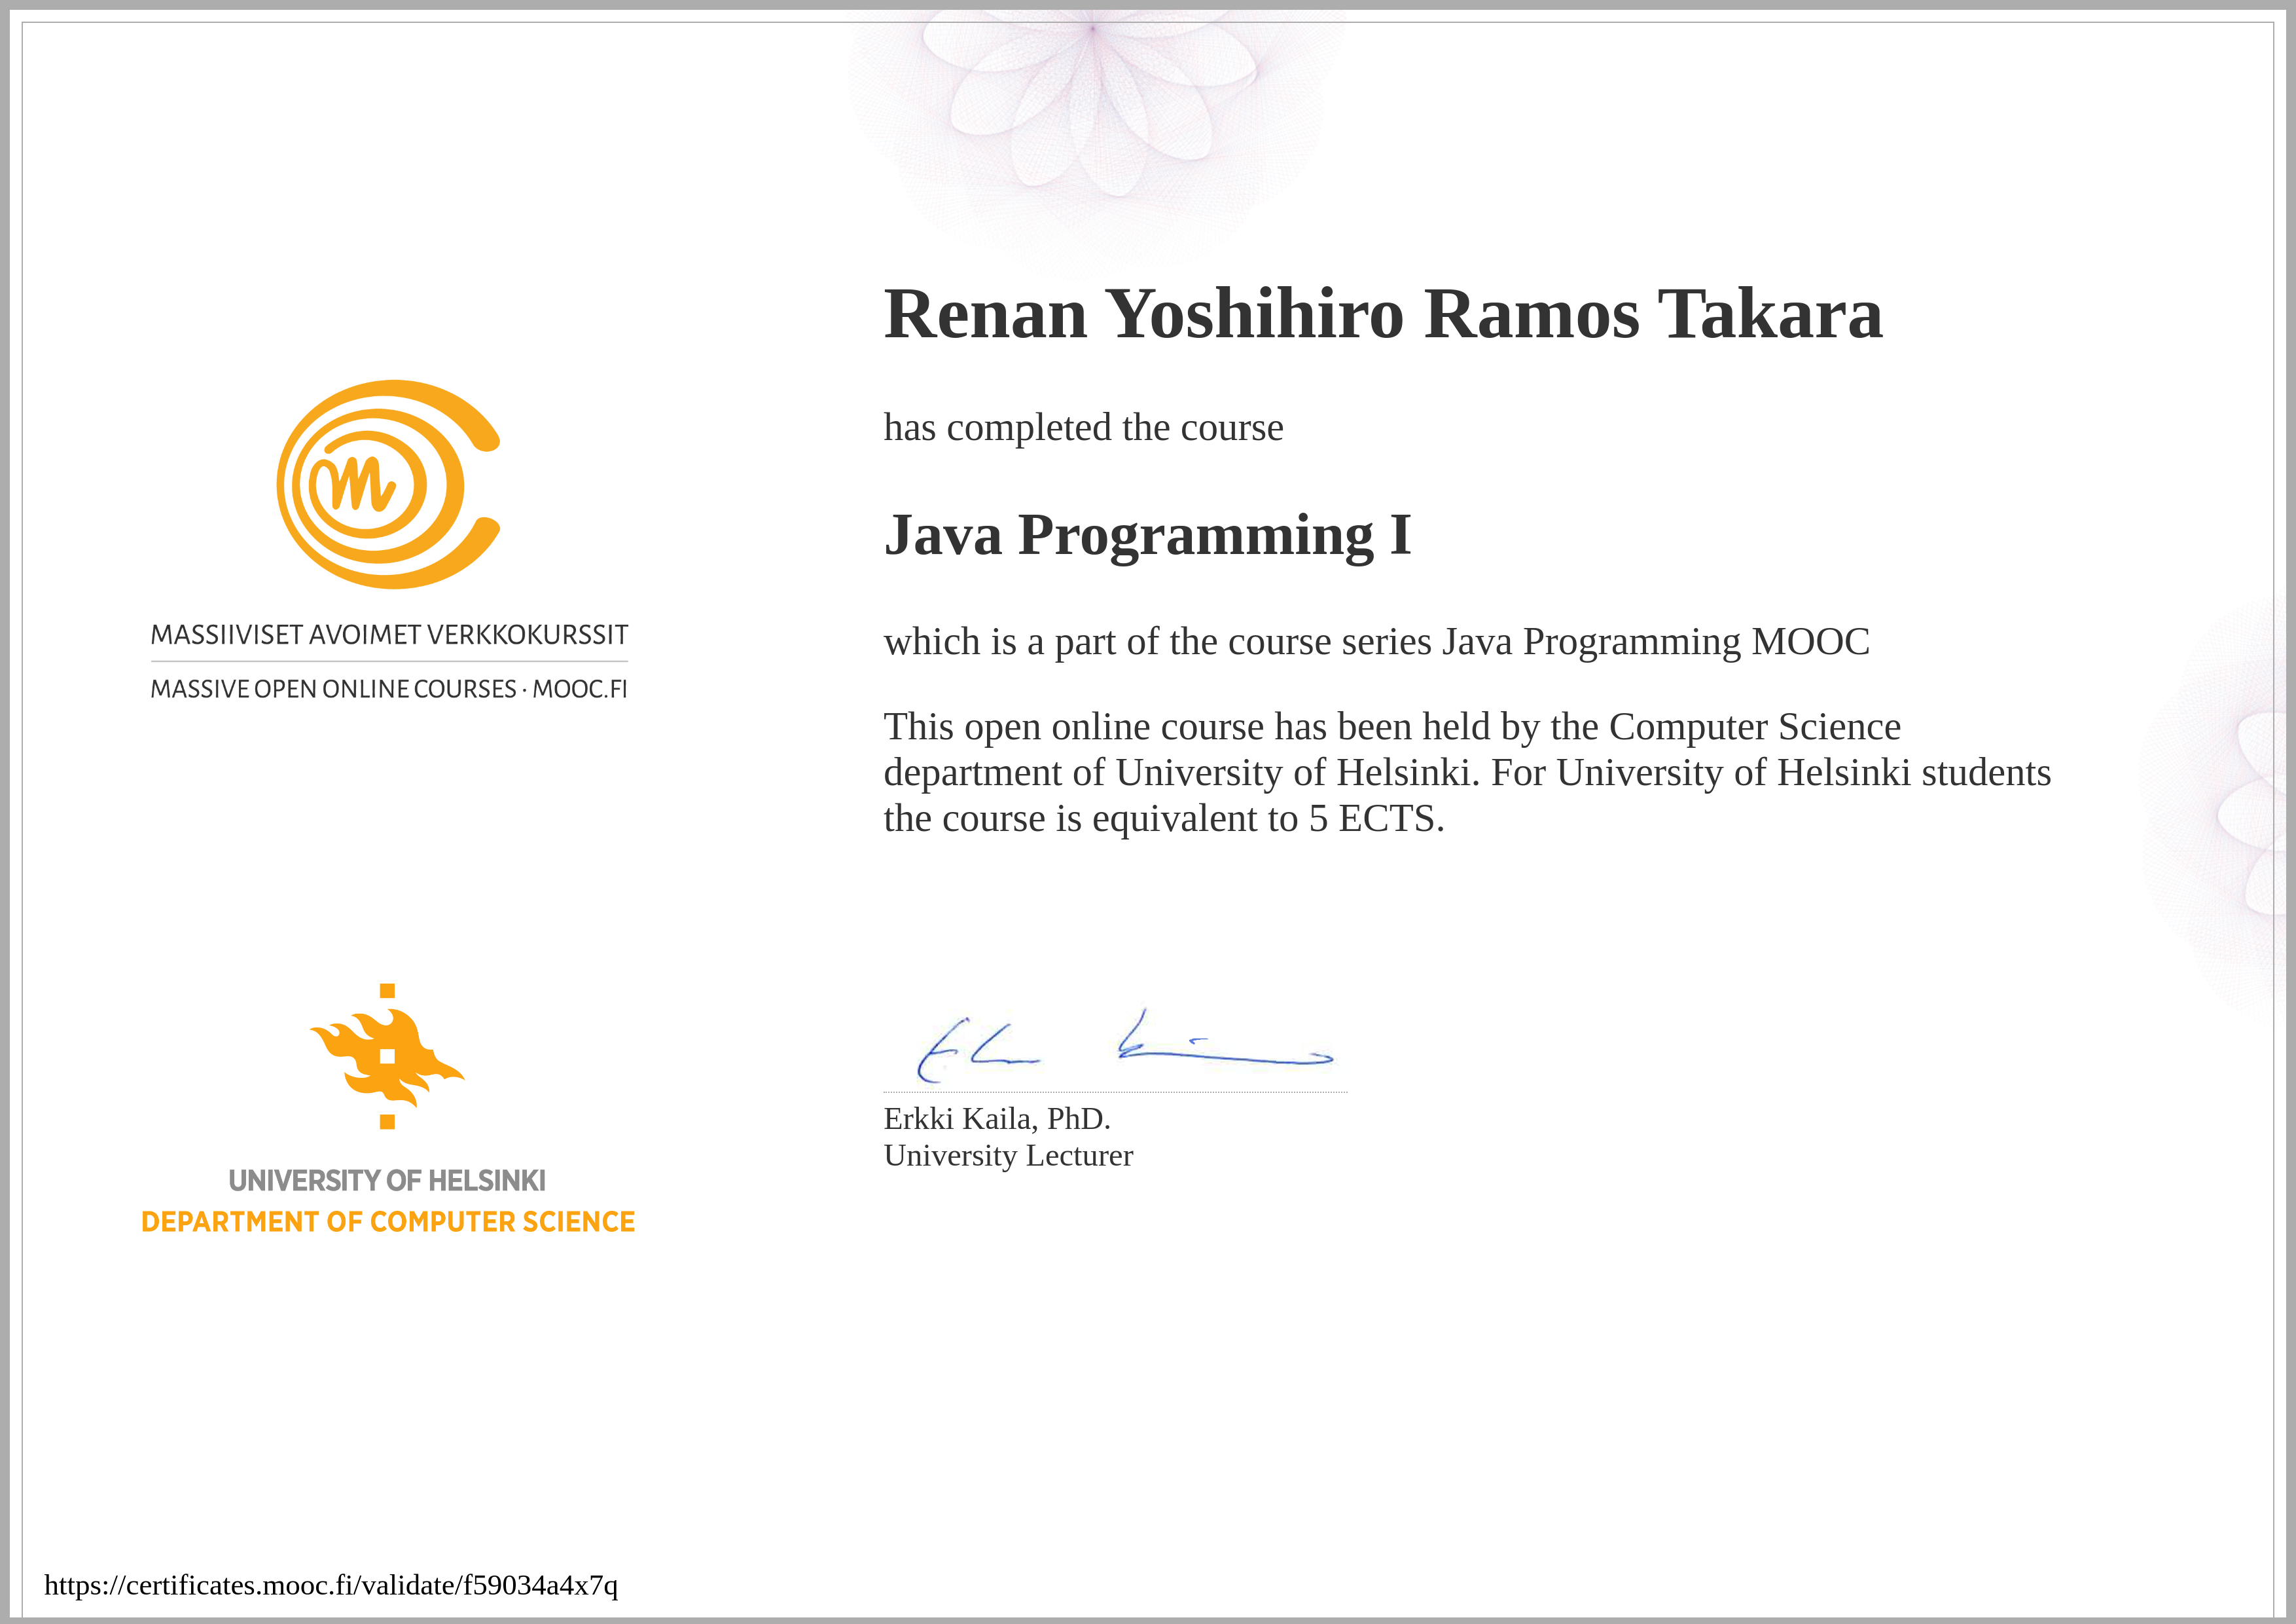
Task: Click 'MASSIVE OPEN ONLINE COURSES · MOOC.FI' text
Action: click(389, 690)
